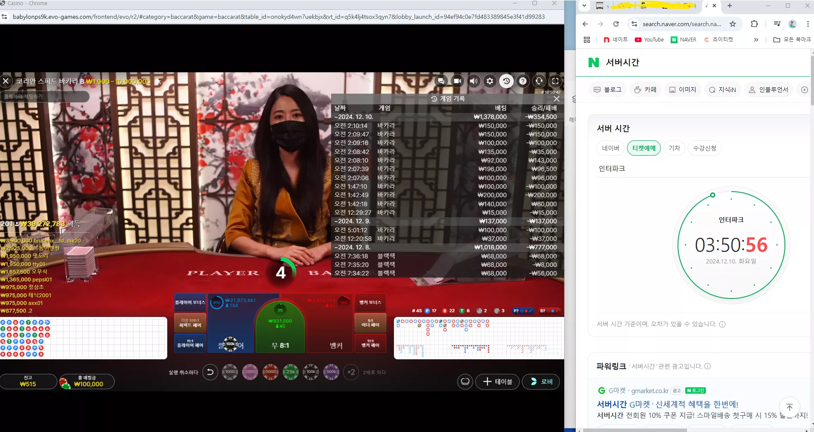Bookmark this page with the star icon
The image size is (814, 432).
733,24
